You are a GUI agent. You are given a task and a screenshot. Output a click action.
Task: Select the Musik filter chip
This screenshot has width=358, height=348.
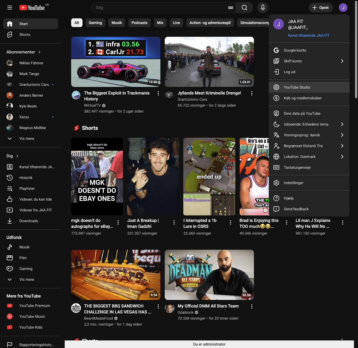[x=117, y=23]
